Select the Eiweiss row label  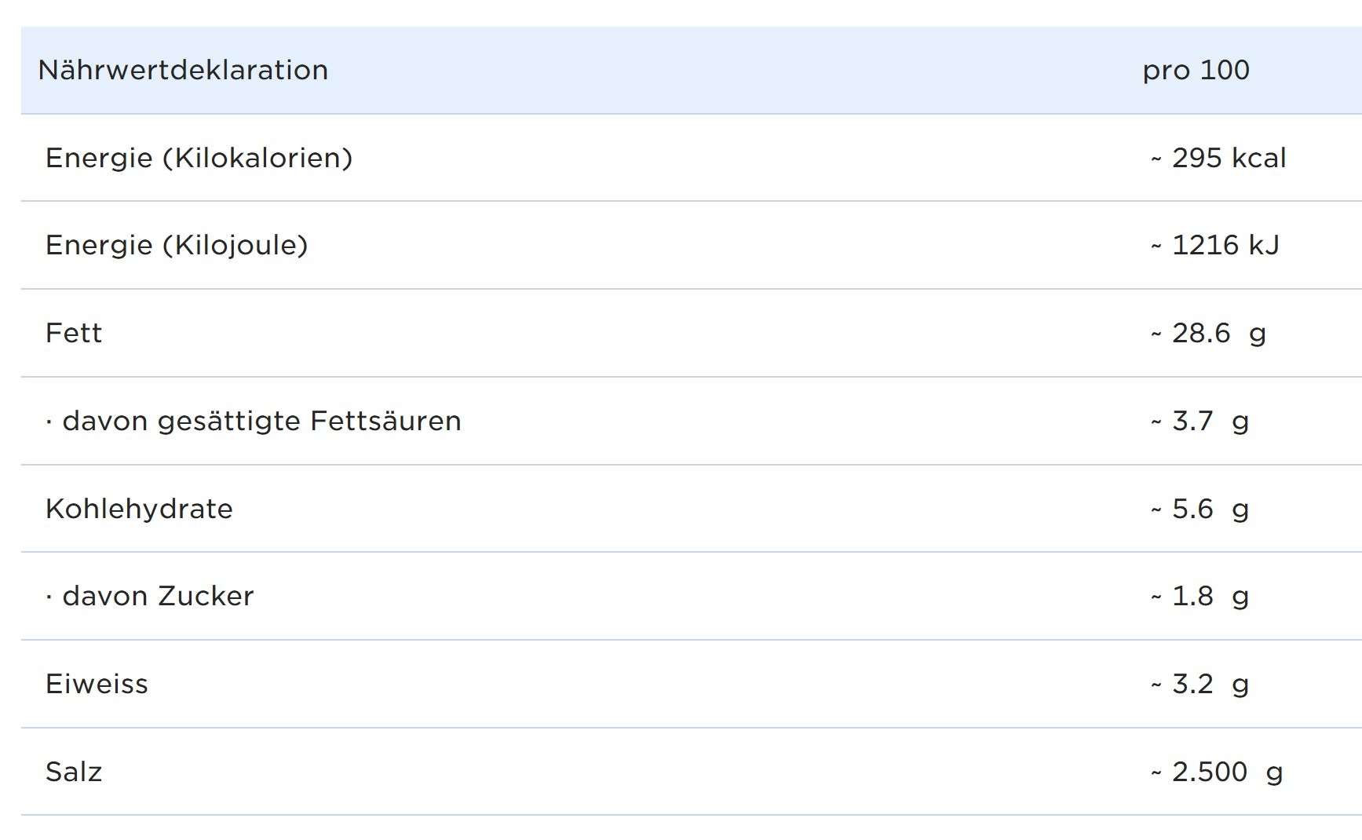point(97,685)
